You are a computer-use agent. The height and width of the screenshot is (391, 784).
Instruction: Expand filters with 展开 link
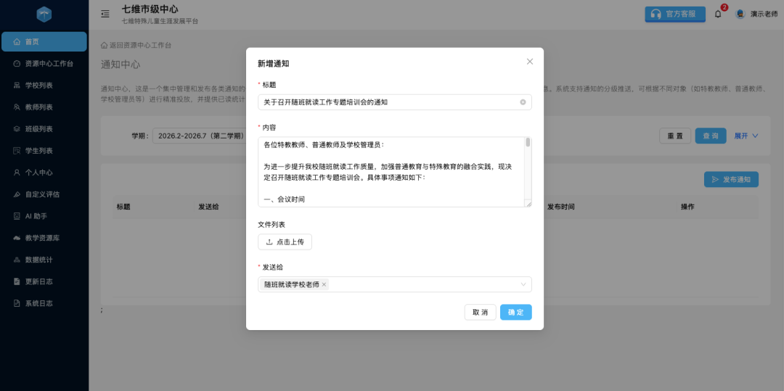[x=746, y=136]
